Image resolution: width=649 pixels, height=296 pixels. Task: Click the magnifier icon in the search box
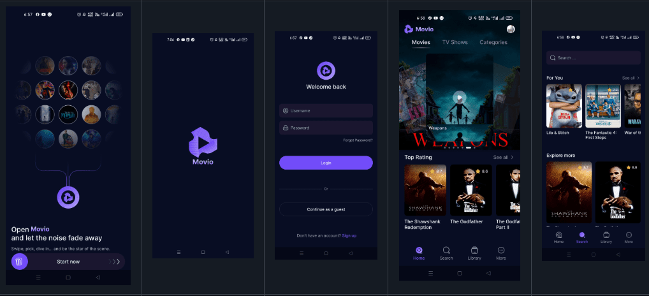(553, 58)
